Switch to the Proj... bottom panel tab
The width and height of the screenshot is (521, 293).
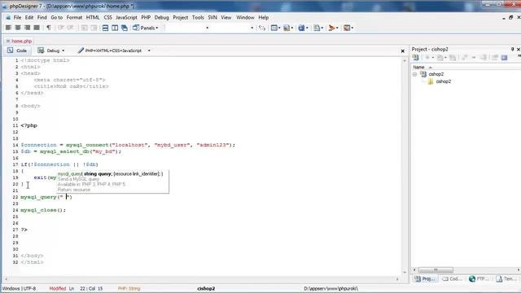tap(425, 279)
